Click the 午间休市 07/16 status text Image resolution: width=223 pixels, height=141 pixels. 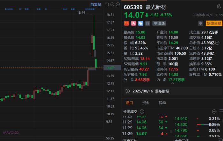click(x=208, y=15)
